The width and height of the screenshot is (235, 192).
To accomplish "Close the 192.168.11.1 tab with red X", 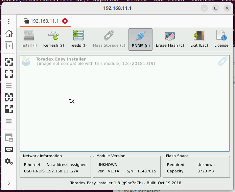I will (65, 21).
